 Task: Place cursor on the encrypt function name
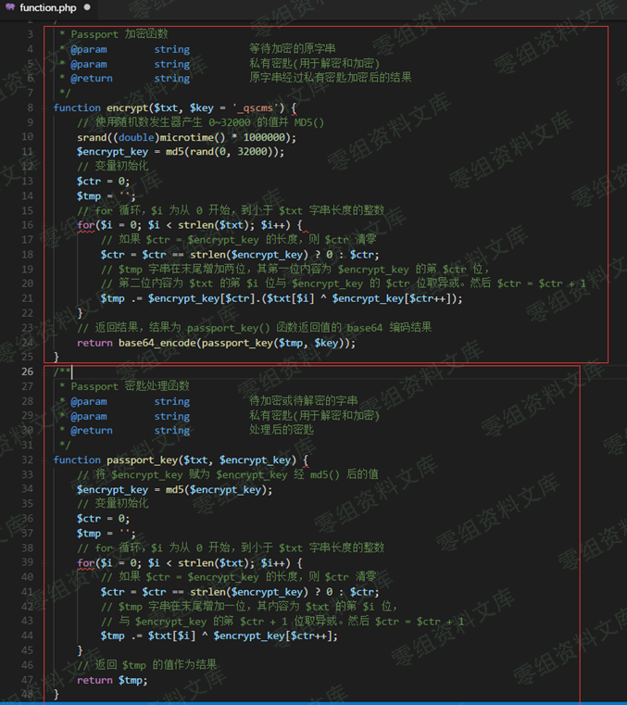pos(130,107)
